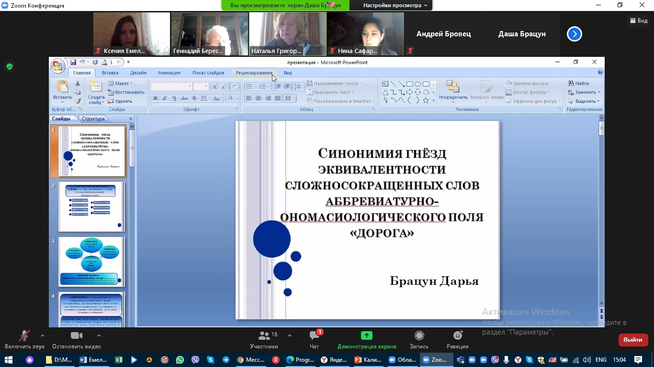Open the Animation (Анимация) ribbon tab
654x367 pixels.
click(169, 73)
